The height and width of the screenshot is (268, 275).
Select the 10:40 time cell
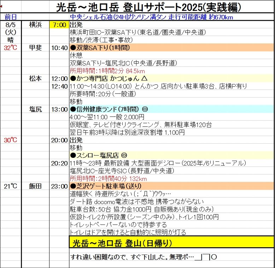click(x=59, y=48)
